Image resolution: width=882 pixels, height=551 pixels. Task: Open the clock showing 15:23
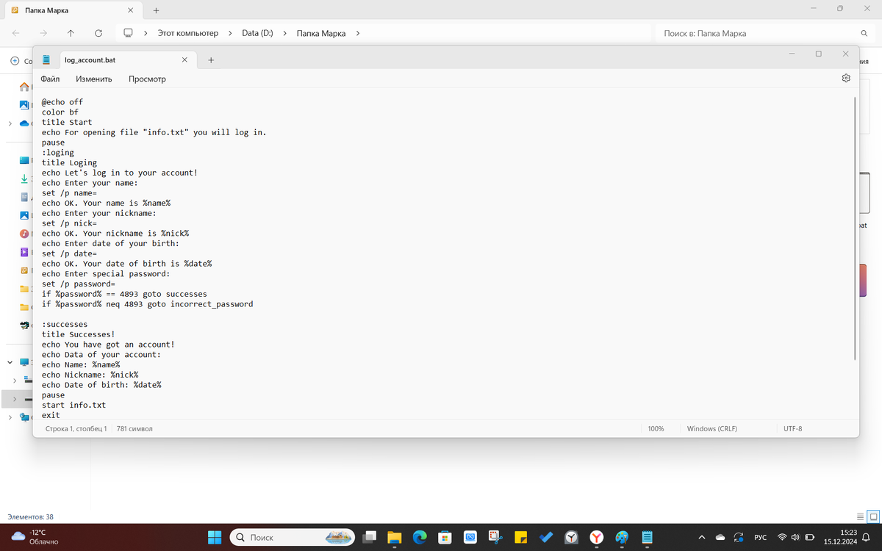click(x=842, y=537)
